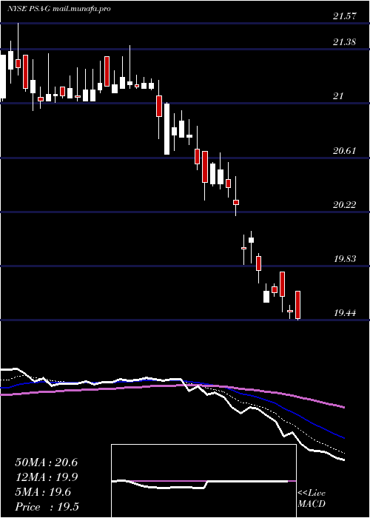Click the 19.44 price level label
Image resolution: width=370 pixels, height=518 pixels.
tap(345, 312)
